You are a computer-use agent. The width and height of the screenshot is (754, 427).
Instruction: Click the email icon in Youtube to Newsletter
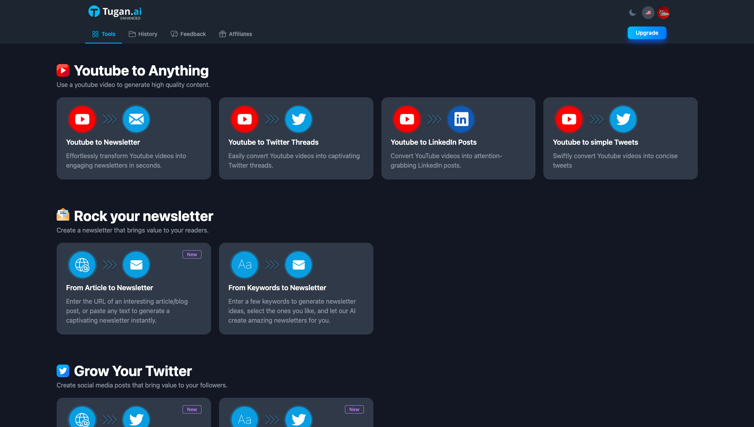tap(136, 119)
